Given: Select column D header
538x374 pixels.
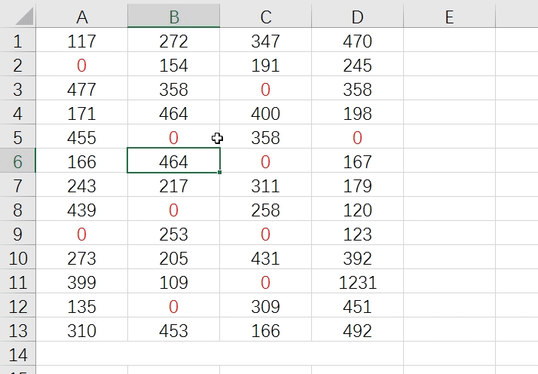Looking at the screenshot, I should coord(357,17).
